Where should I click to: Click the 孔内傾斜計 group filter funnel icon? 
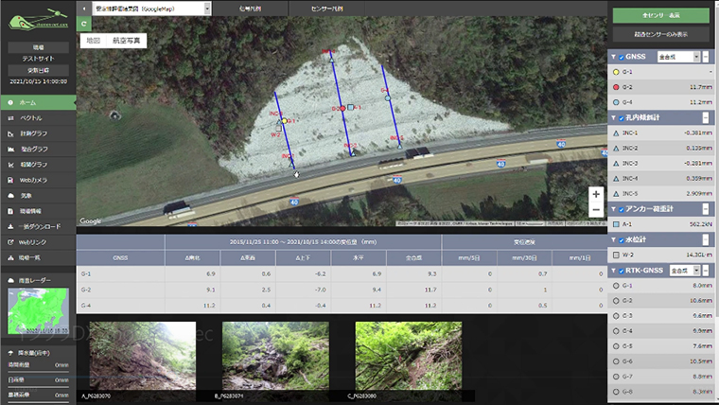(x=614, y=118)
